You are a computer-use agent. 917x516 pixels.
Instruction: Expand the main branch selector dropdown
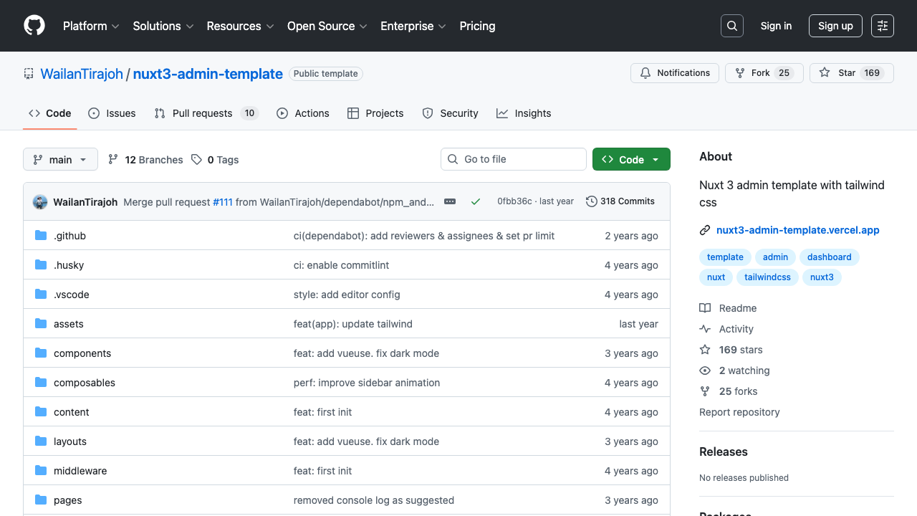tap(60, 159)
